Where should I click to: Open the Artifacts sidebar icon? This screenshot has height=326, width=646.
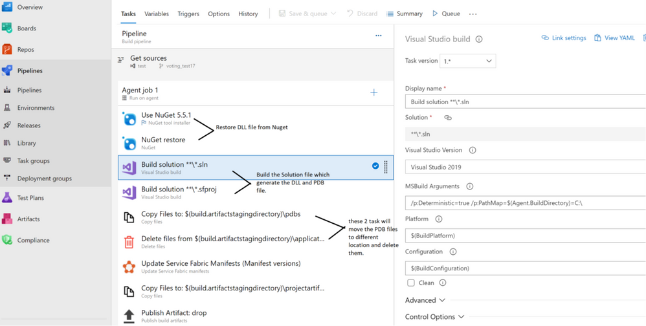pyautogui.click(x=7, y=219)
